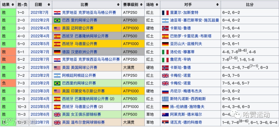The height and width of the screenshot is (127, 279).
Task: Select win-loss cell 10–3
Action: [x=22, y=107]
